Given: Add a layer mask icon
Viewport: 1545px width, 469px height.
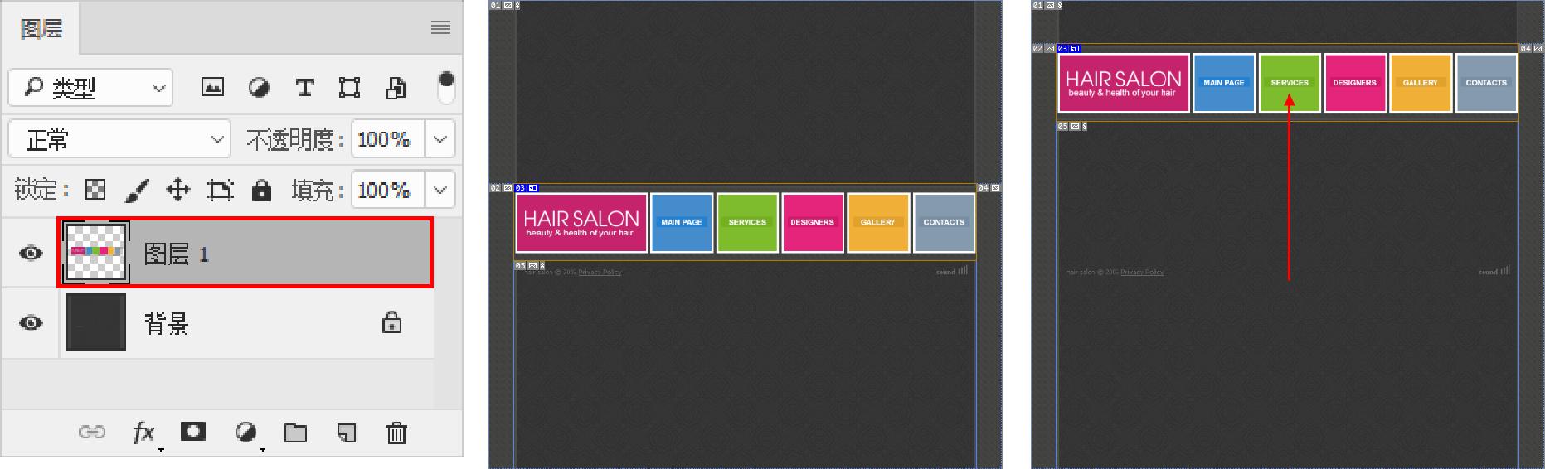Looking at the screenshot, I should [193, 432].
